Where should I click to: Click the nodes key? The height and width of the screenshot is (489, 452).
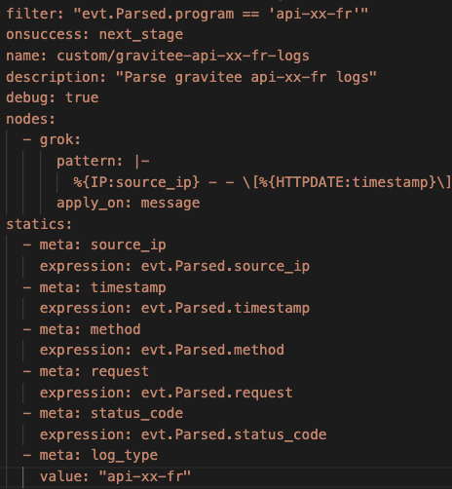[31, 119]
